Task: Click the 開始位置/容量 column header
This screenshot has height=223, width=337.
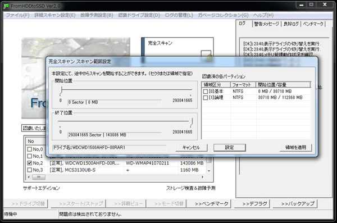Action: pos(283,84)
